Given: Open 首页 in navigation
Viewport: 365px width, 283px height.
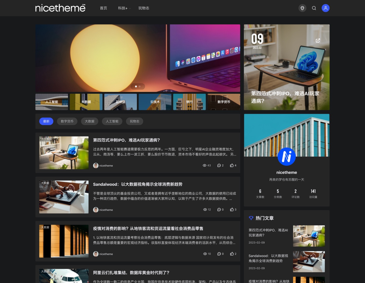Looking at the screenshot, I should [103, 8].
